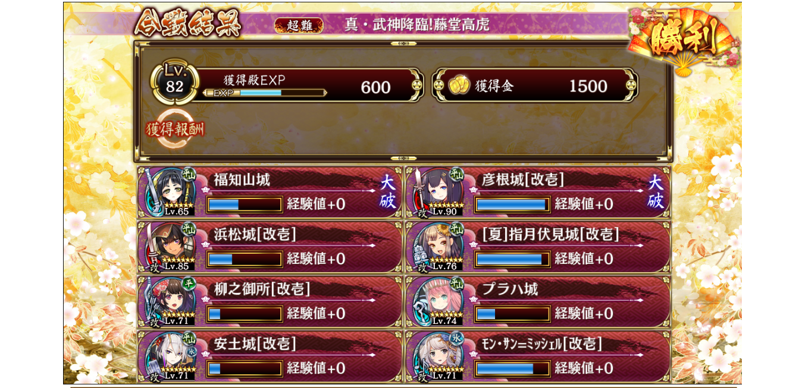
Task: Select the 浜松城[改壱] character portrait
Action: (170, 247)
